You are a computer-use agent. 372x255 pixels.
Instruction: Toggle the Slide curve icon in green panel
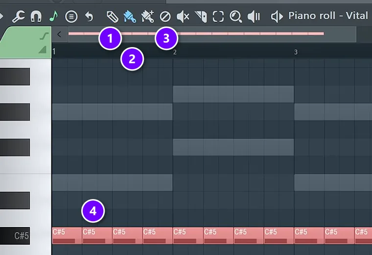(x=45, y=36)
